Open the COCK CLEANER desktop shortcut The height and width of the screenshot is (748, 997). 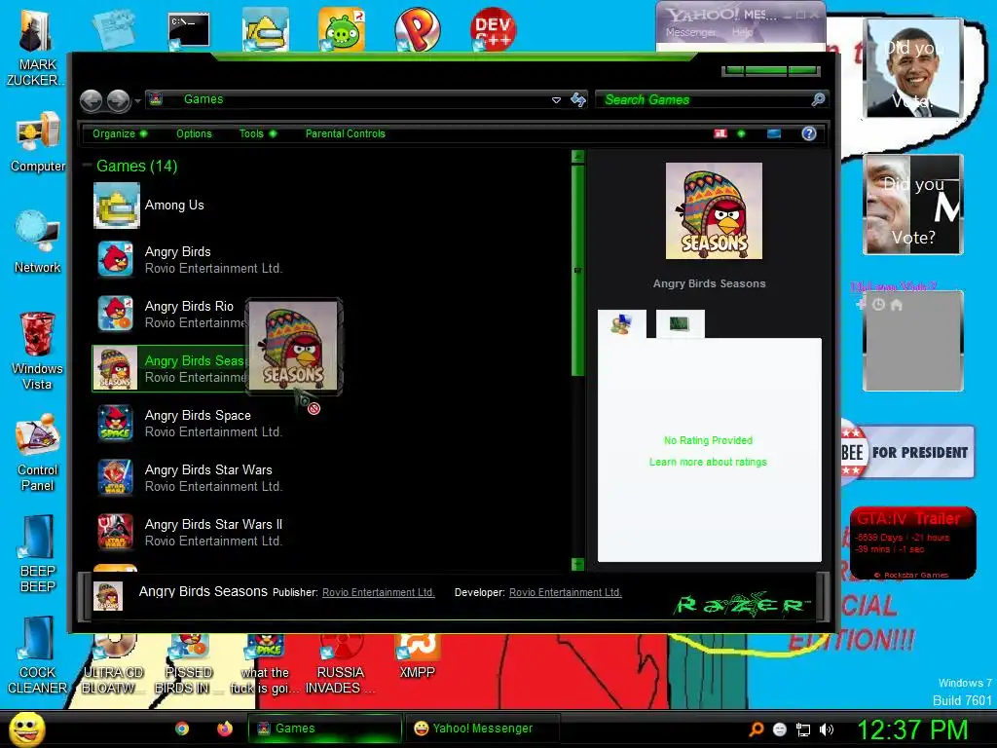pyautogui.click(x=38, y=655)
